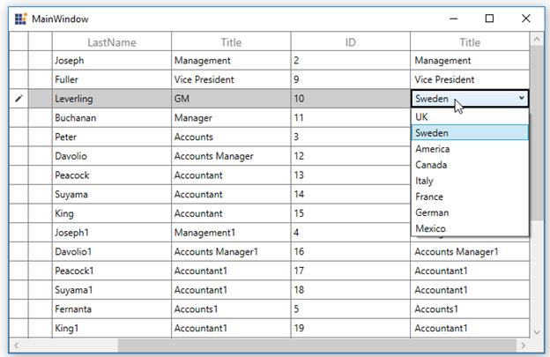Click the Vice President cell next to Fuller
The height and width of the screenshot is (357, 550).
point(231,79)
